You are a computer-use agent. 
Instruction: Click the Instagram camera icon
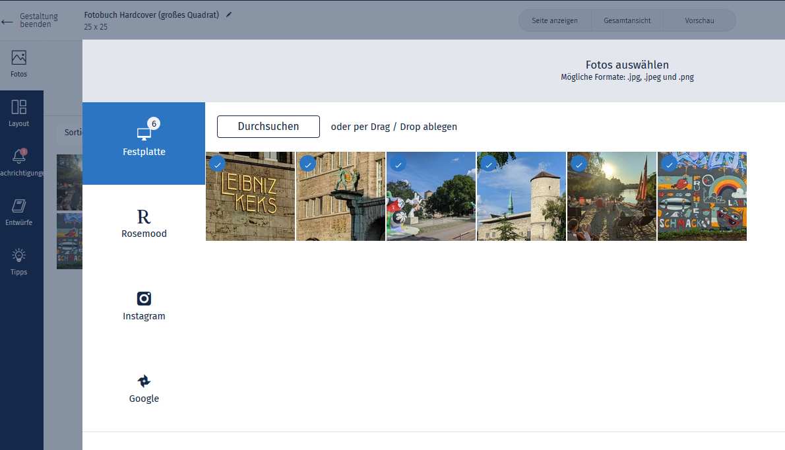[144, 298]
